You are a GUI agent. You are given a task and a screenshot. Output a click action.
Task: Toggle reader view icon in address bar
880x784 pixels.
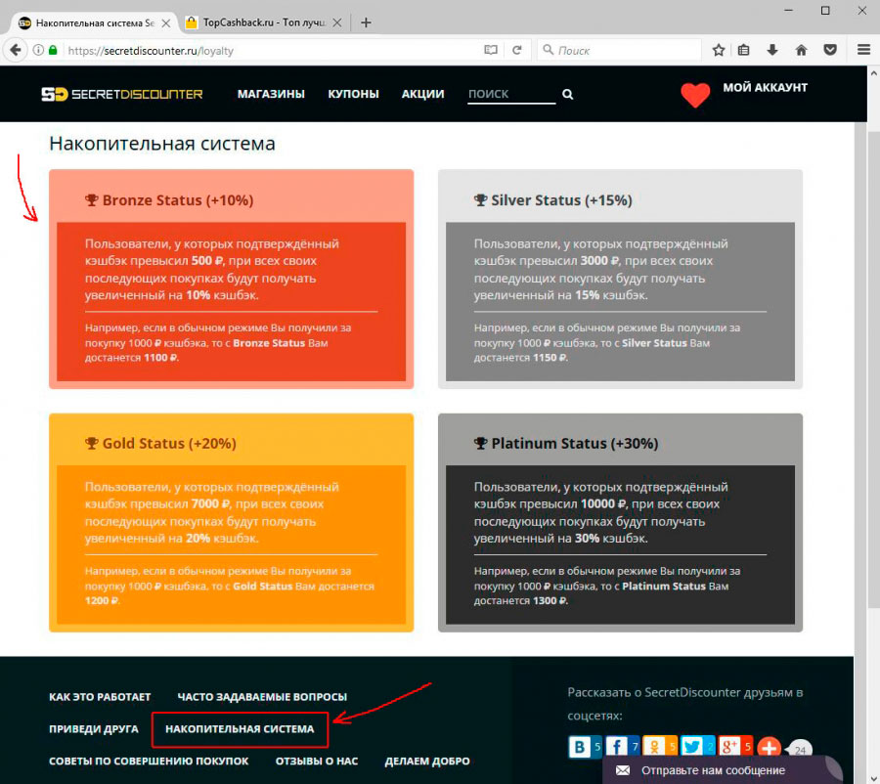[x=491, y=51]
